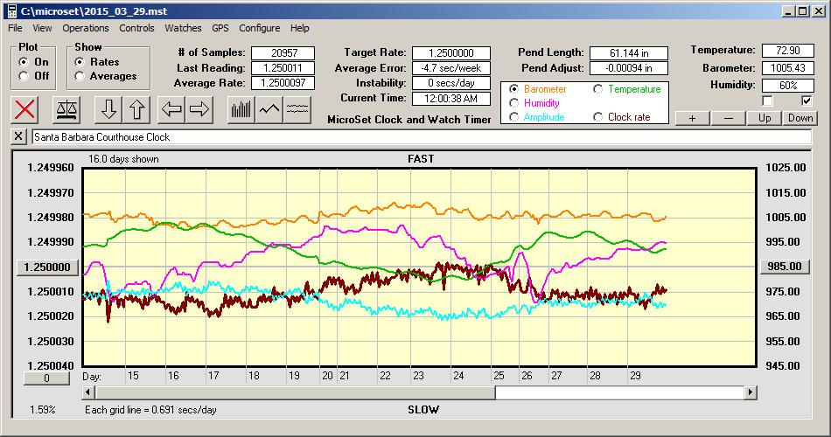Image resolution: width=831 pixels, height=437 pixels.
Task: Click the Santa Barbara Courthouse Clock name field
Action: pos(422,136)
